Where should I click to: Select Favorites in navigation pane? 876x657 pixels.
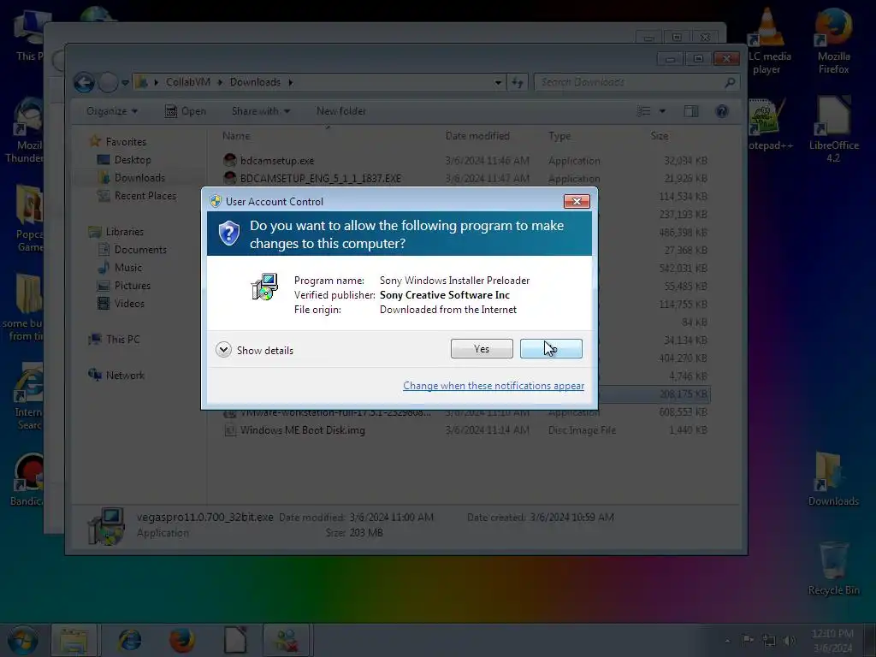tap(126, 142)
